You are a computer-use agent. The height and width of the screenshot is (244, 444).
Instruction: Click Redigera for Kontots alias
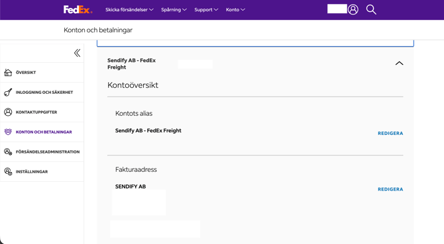[x=390, y=134]
